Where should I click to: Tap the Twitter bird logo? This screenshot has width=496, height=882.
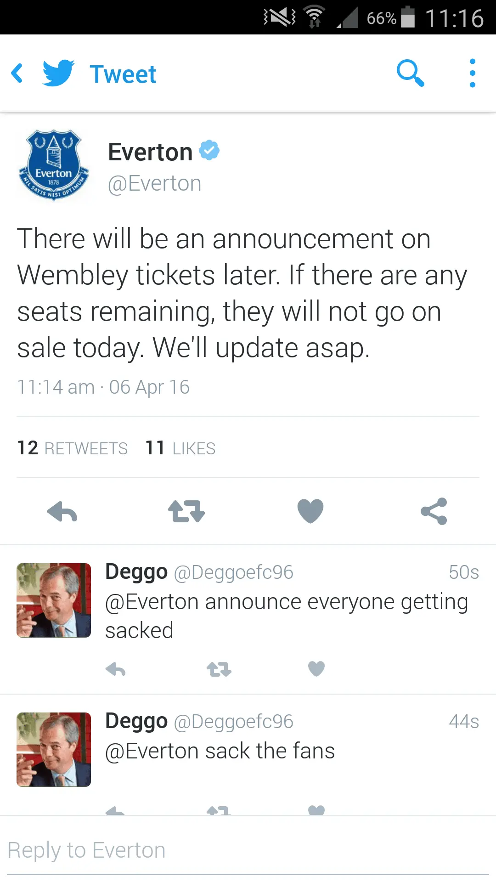[58, 73]
